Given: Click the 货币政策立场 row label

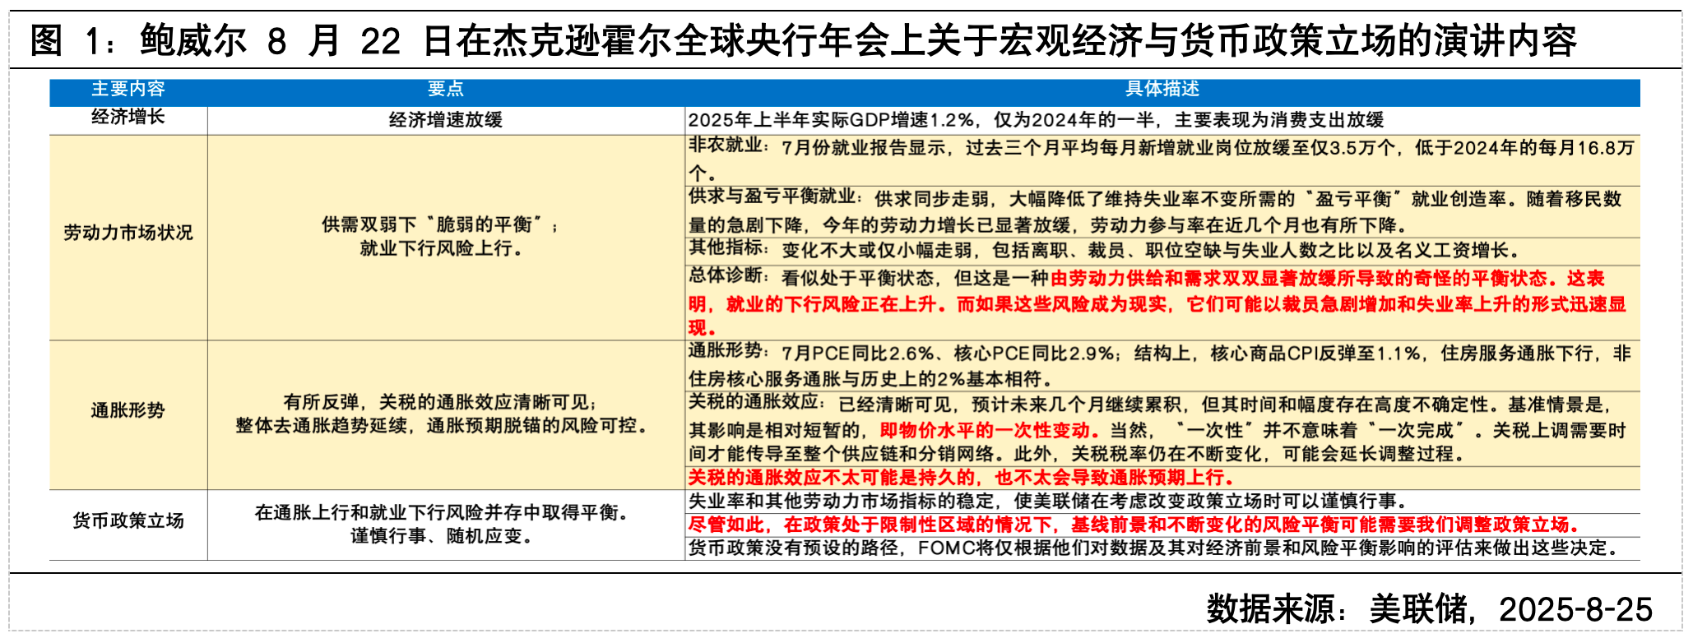Looking at the screenshot, I should (x=128, y=520).
